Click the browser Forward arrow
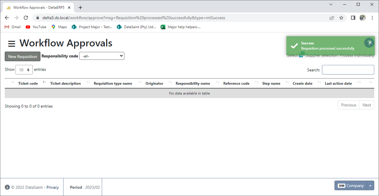 16,18
